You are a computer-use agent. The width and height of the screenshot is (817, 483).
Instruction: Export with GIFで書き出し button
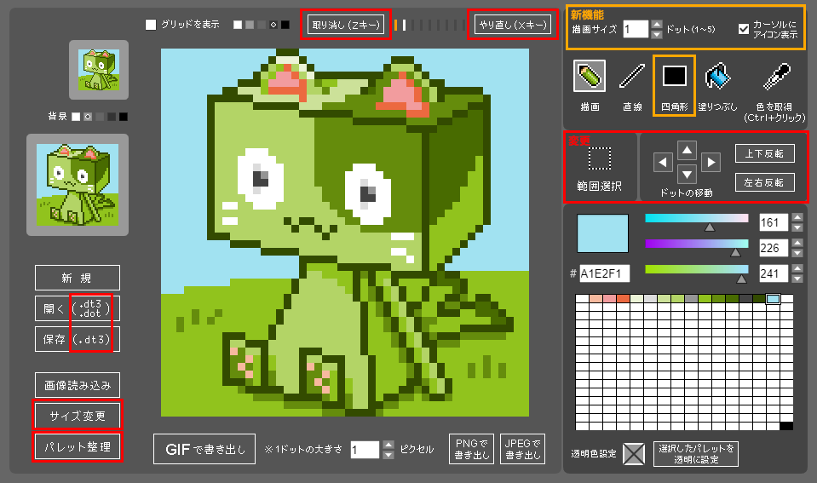tap(204, 449)
